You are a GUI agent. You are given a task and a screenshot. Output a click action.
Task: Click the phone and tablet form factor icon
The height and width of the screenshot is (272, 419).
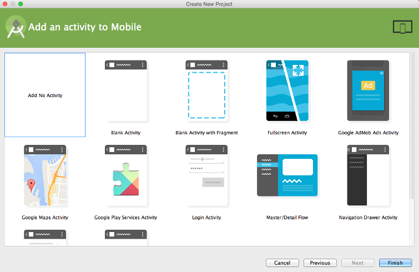pos(402,27)
